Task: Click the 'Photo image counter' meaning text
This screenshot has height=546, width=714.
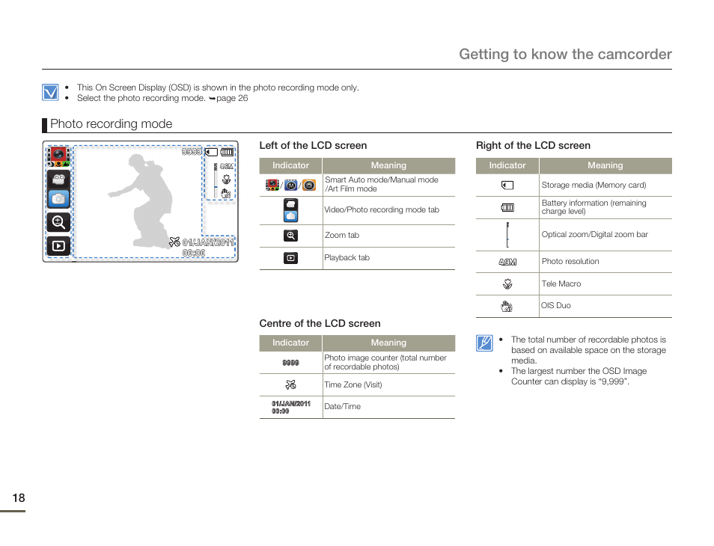Action: point(385,362)
